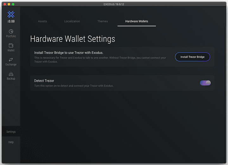Open Help in the sidebar
The height and width of the screenshot is (165, 228).
pyautogui.click(x=11, y=142)
